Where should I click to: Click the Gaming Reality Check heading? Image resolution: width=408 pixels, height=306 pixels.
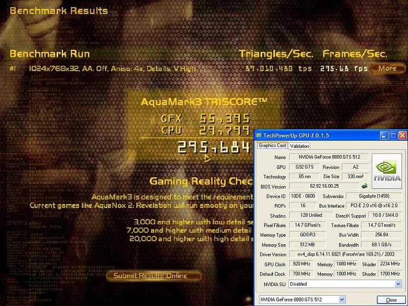[201, 182]
